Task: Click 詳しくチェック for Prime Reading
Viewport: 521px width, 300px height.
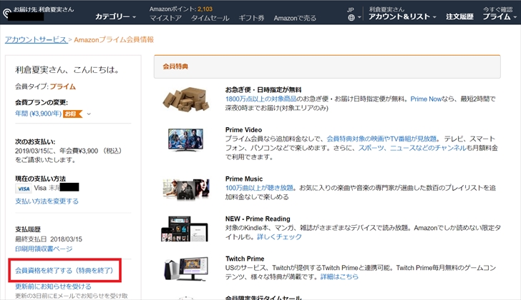Action: click(x=279, y=236)
